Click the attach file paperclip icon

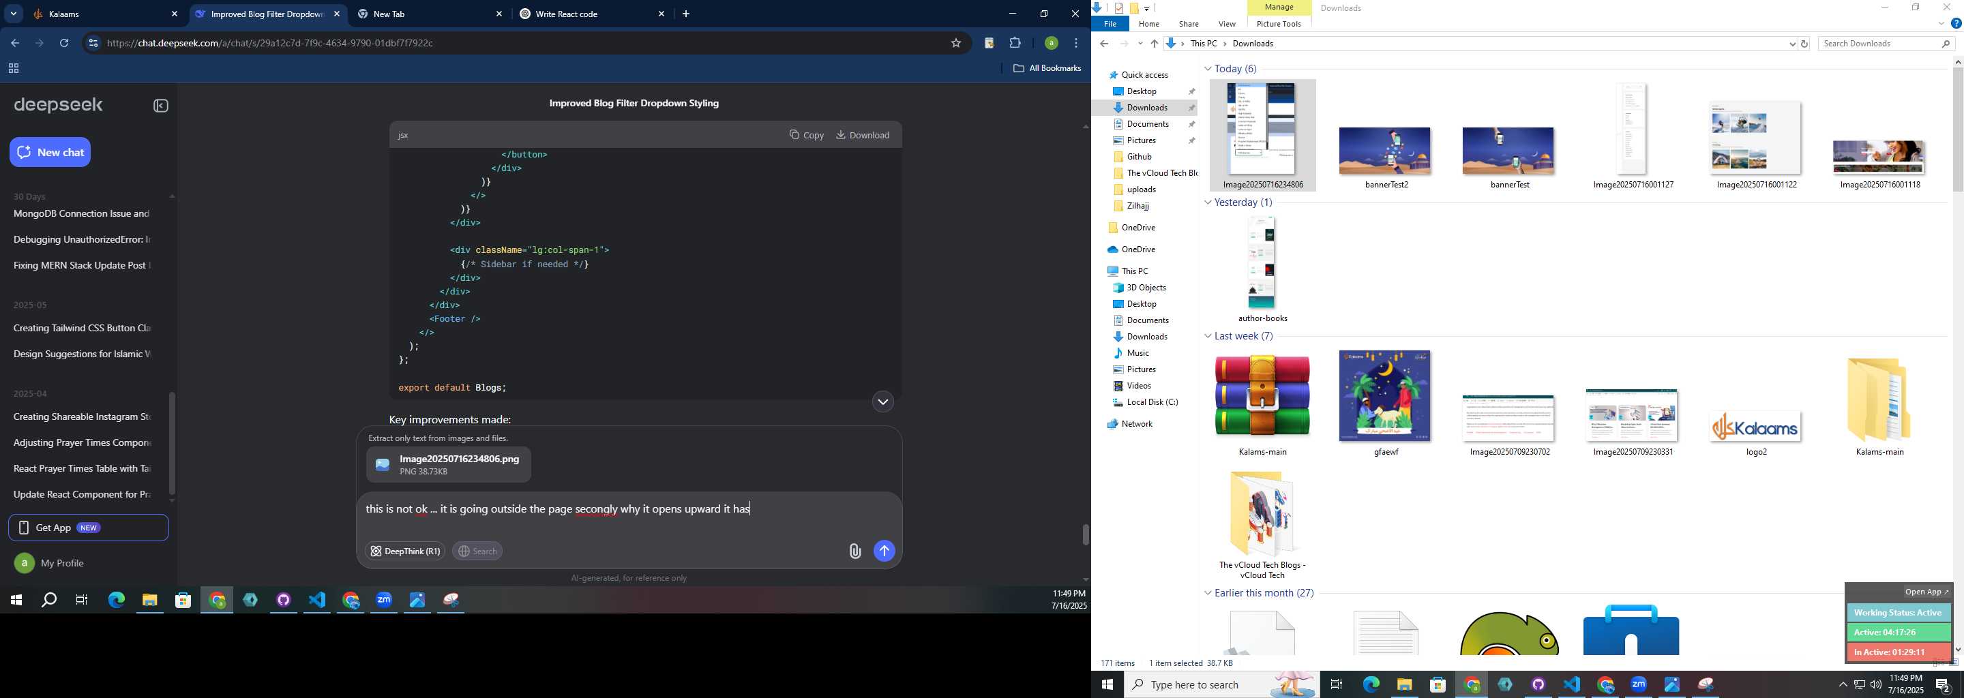[854, 551]
